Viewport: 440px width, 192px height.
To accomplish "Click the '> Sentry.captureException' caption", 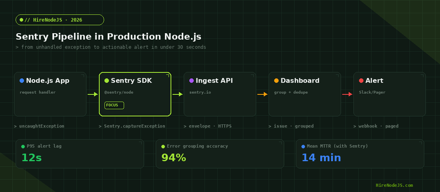I will click(x=132, y=126).
